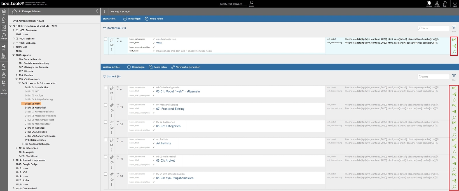
Task: Expand the 994: Karriere tree node
Action: 17,75
